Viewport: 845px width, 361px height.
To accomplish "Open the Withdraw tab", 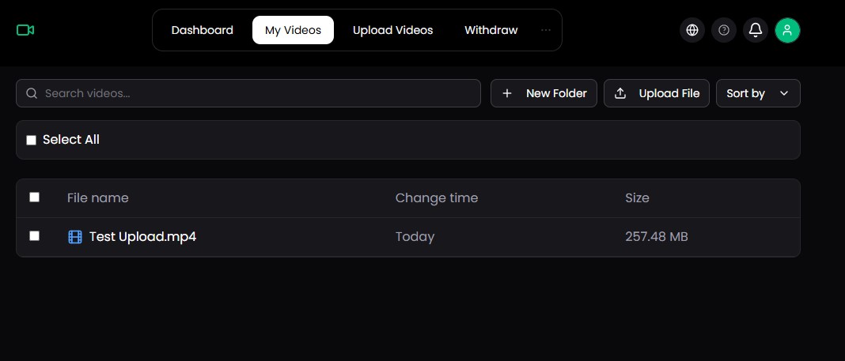I will coord(491,30).
